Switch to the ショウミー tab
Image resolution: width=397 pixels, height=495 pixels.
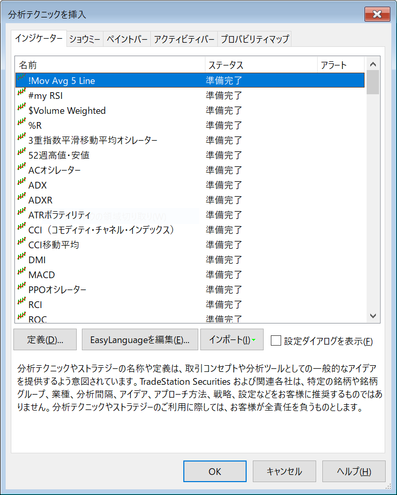pyautogui.click(x=85, y=39)
